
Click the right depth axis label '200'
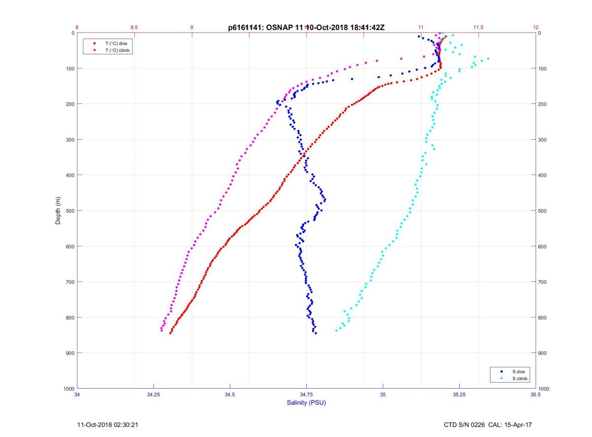[543, 104]
